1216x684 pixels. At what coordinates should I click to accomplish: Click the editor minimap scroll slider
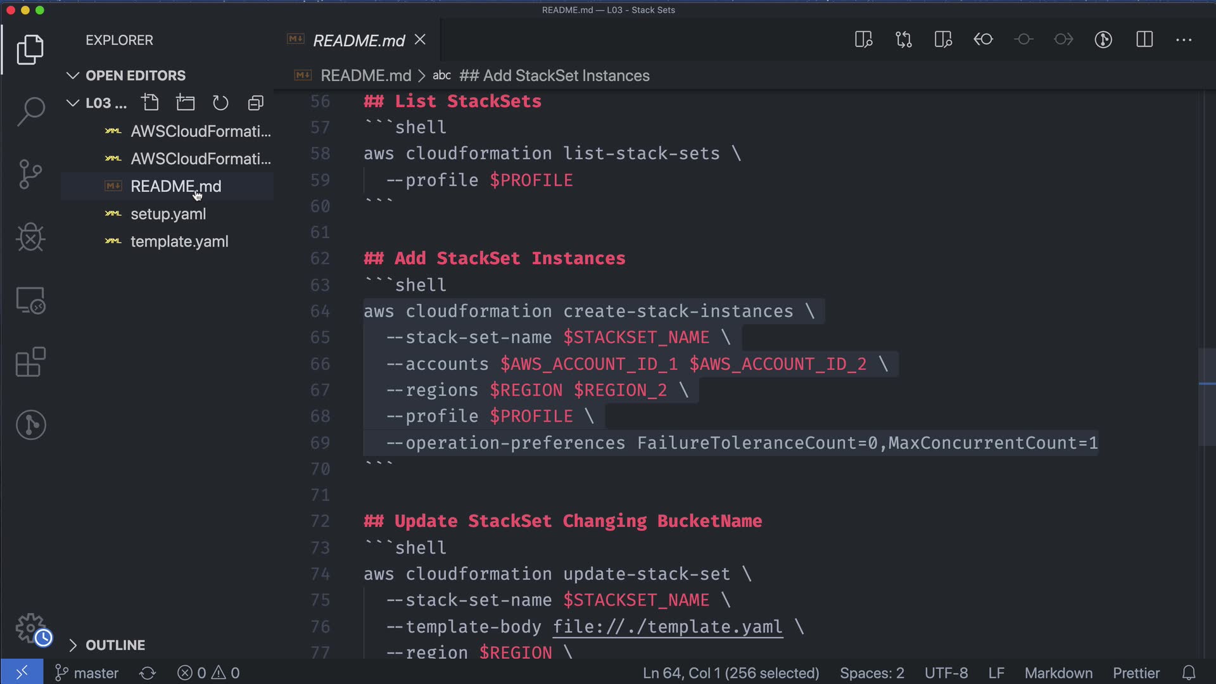[x=1206, y=396]
